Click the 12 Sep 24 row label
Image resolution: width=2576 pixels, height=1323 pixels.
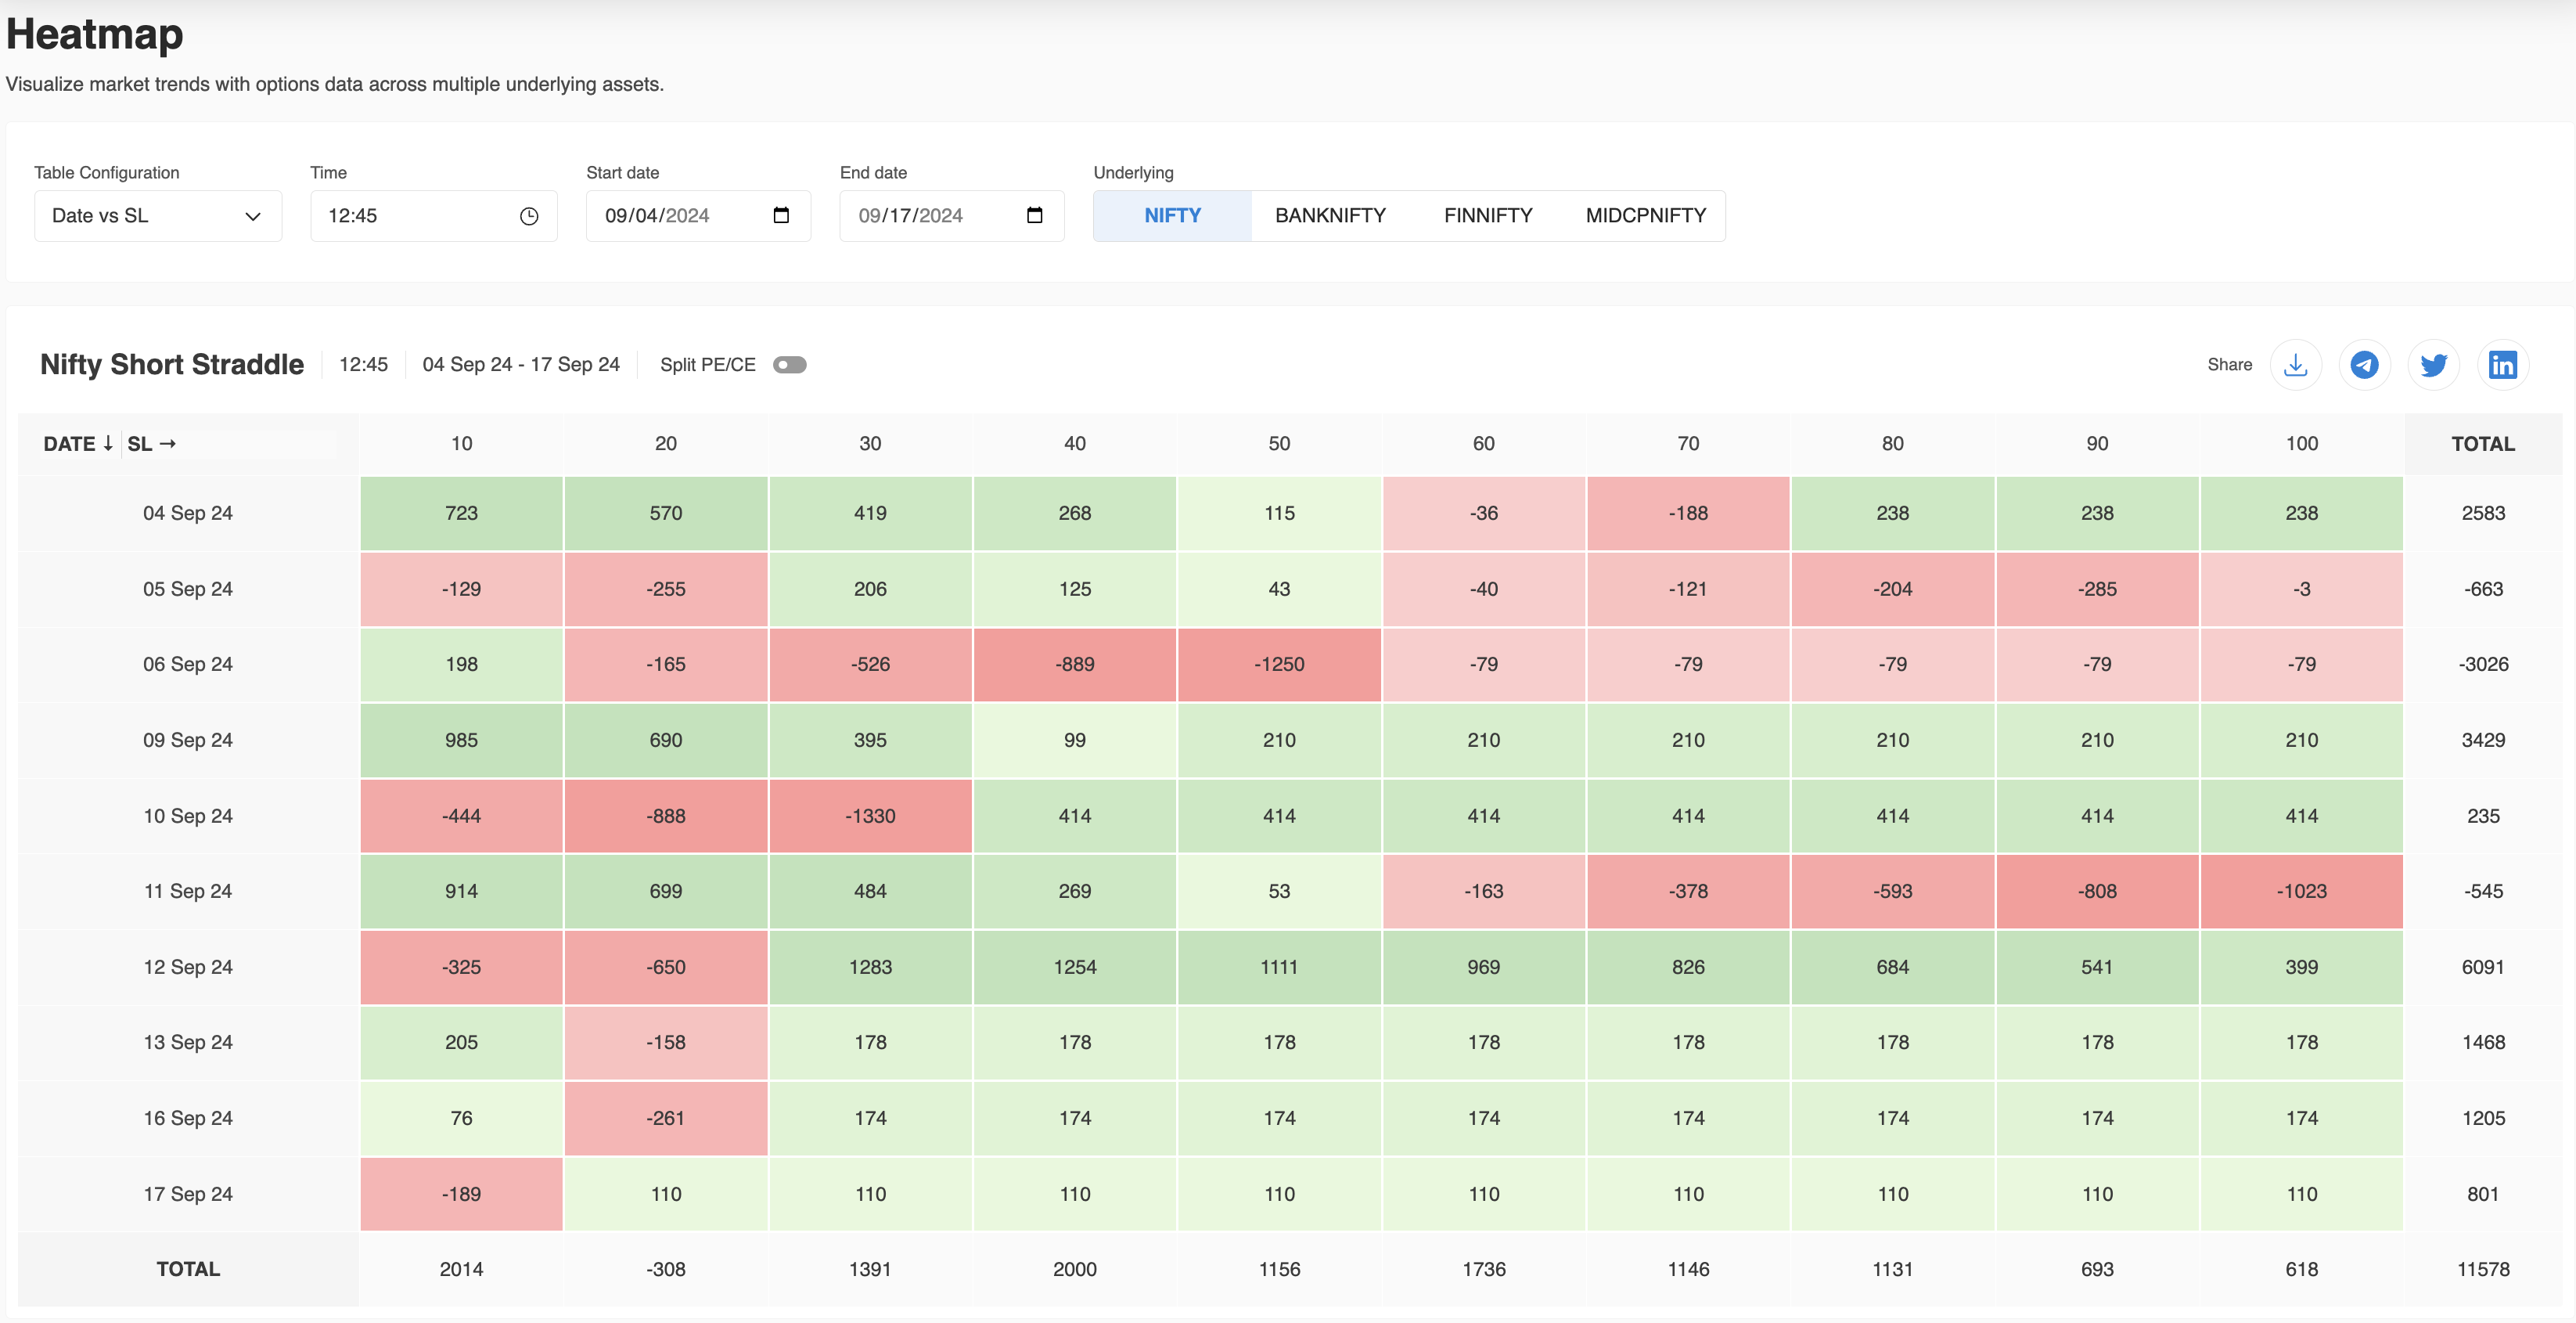click(x=188, y=968)
